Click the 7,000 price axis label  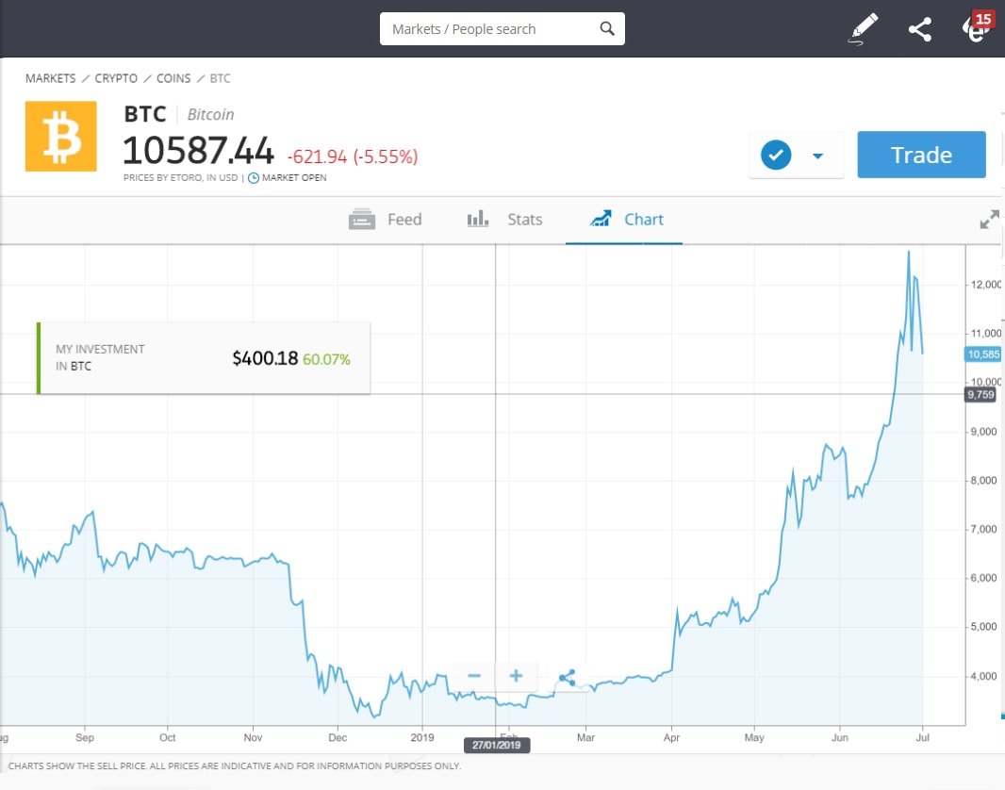[x=984, y=529]
